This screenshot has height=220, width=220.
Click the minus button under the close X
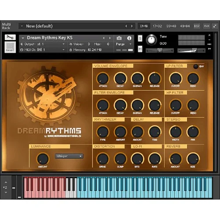click(x=209, y=40)
